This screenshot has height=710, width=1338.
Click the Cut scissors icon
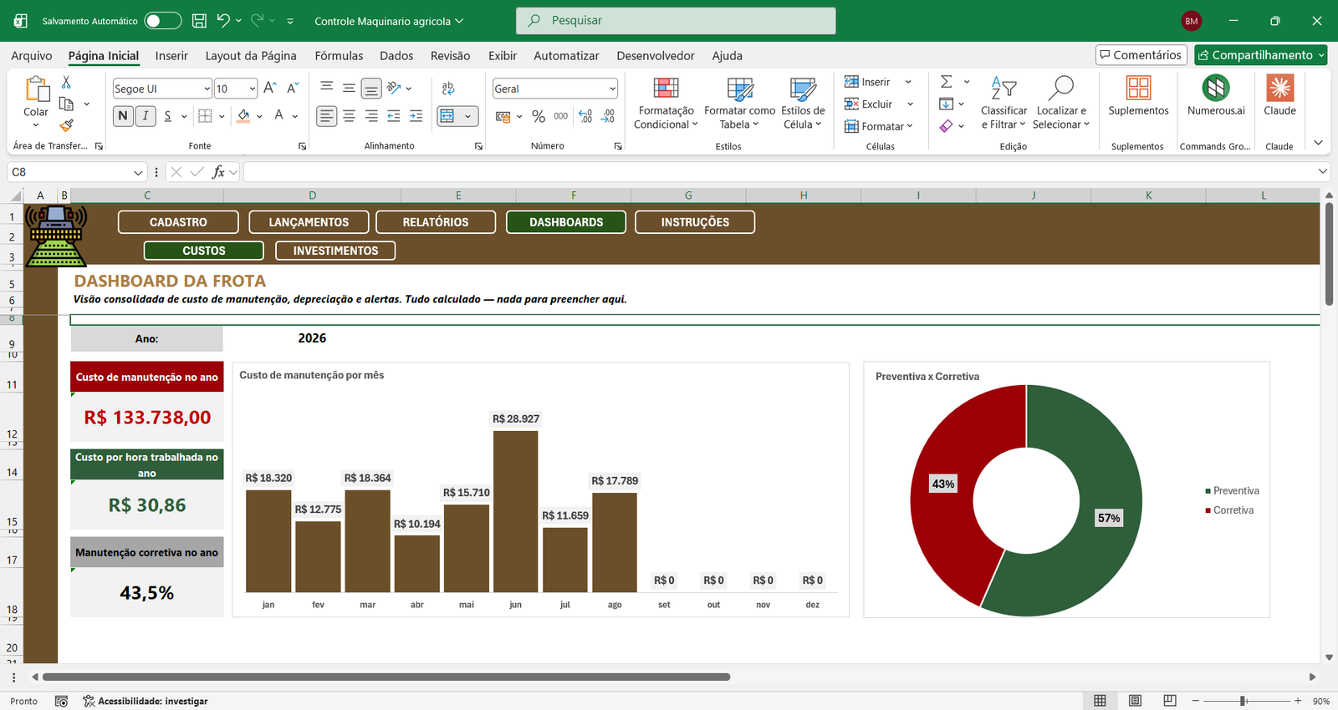coord(66,82)
